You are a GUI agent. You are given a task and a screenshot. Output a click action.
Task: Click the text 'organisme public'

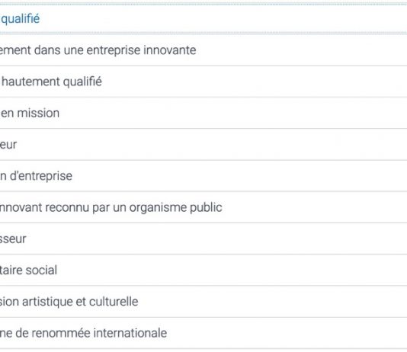pos(176,208)
